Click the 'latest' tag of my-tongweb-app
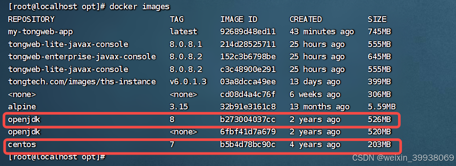The width and height of the screenshot is (456, 166). coord(184,32)
